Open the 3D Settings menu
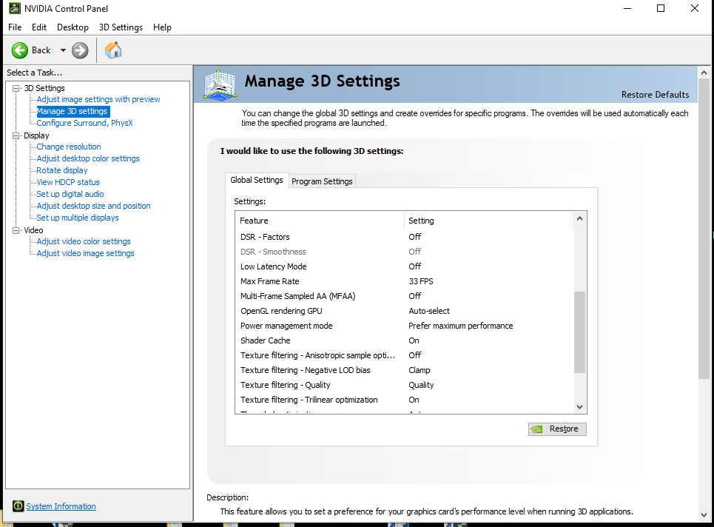The height and width of the screenshot is (527, 714). pyautogui.click(x=121, y=27)
